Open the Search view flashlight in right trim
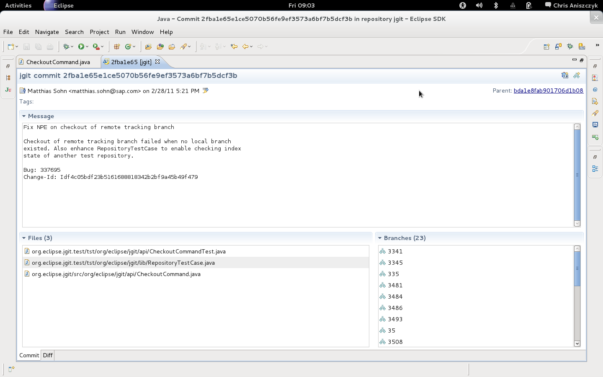Screen dimensions: 603x377 point(595,113)
